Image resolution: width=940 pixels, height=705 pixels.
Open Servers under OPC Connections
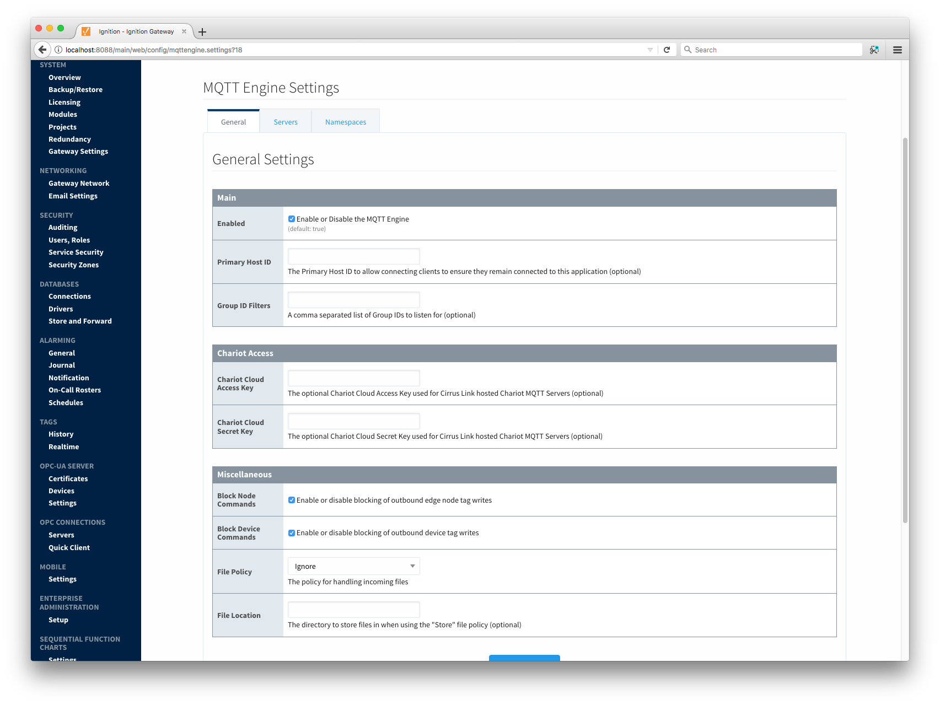tap(61, 535)
